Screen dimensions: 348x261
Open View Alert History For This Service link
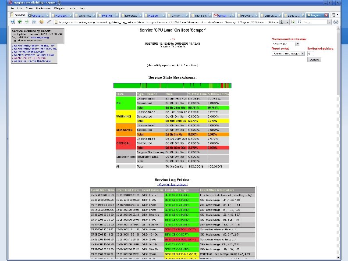pos(28,58)
